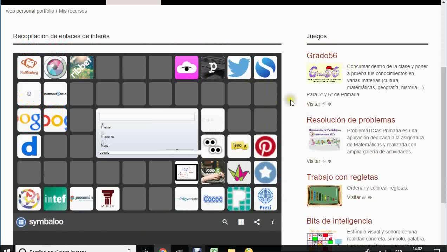Click the Resolución de Problemas thumbnail image
This screenshot has height=252, width=447.
[x=324, y=139]
